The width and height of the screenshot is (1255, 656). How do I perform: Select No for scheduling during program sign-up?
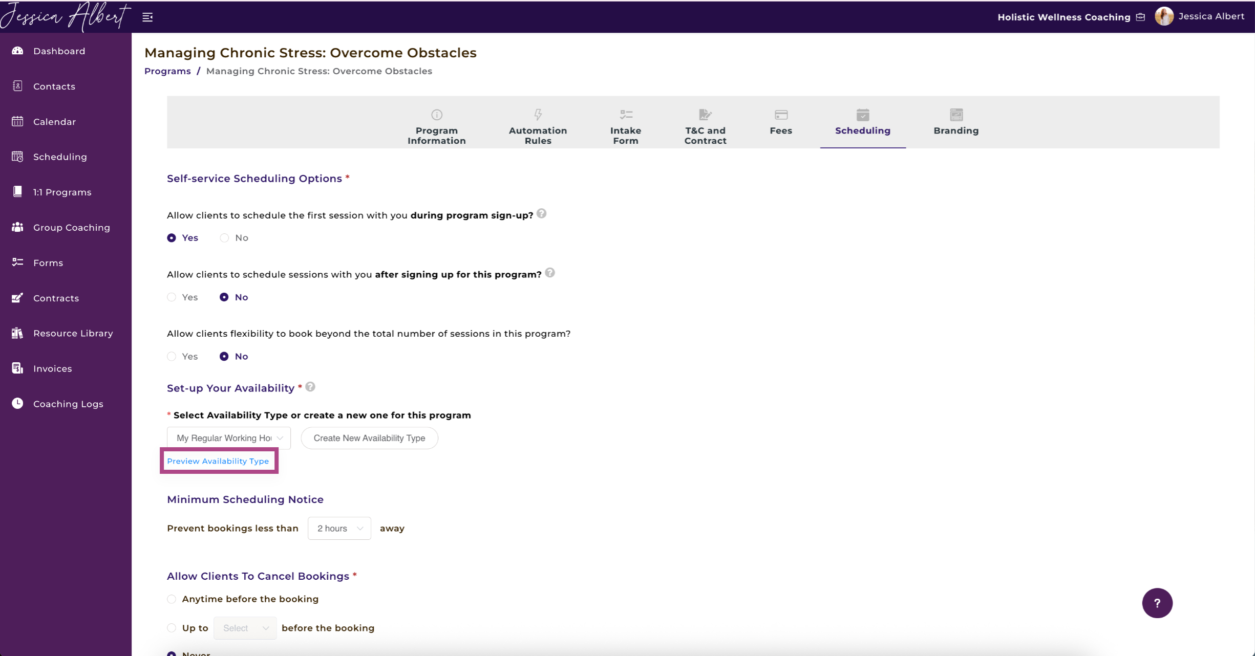click(224, 238)
